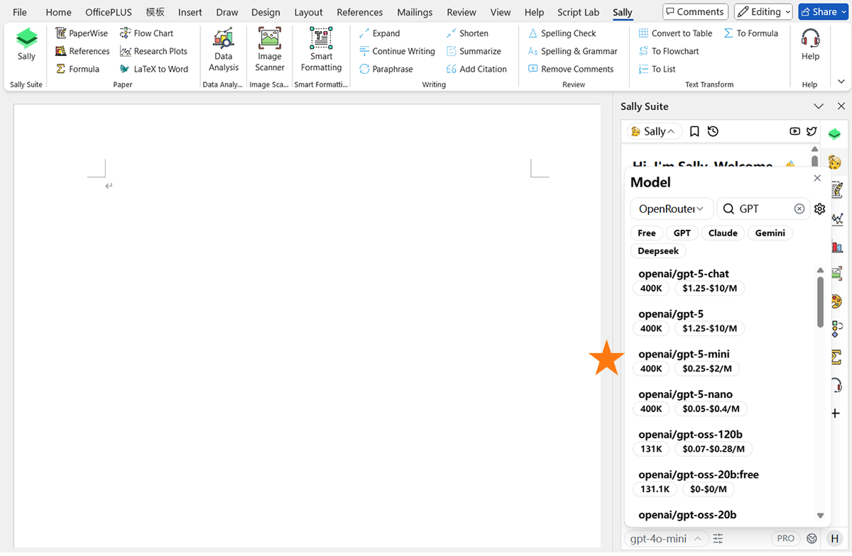Image resolution: width=852 pixels, height=556 pixels.
Task: Click the bookmark icon in Sally panel
Action: [x=694, y=131]
